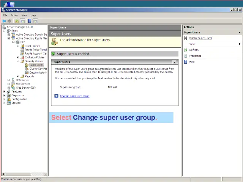Viewport: 243px width, 182px height.
Task: Expand the Active Directory Domain Services node
Action: (x=9, y=35)
